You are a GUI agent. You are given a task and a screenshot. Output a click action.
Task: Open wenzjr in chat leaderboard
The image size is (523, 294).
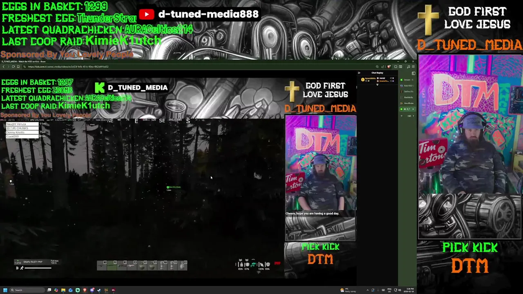pos(382,78)
